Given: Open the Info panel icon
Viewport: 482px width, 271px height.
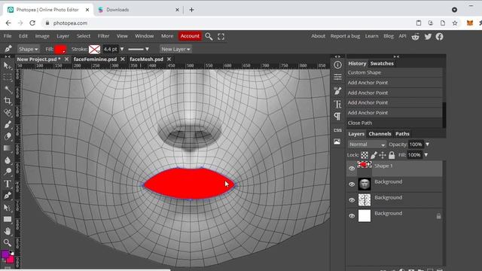Looking at the screenshot, I should click(337, 65).
